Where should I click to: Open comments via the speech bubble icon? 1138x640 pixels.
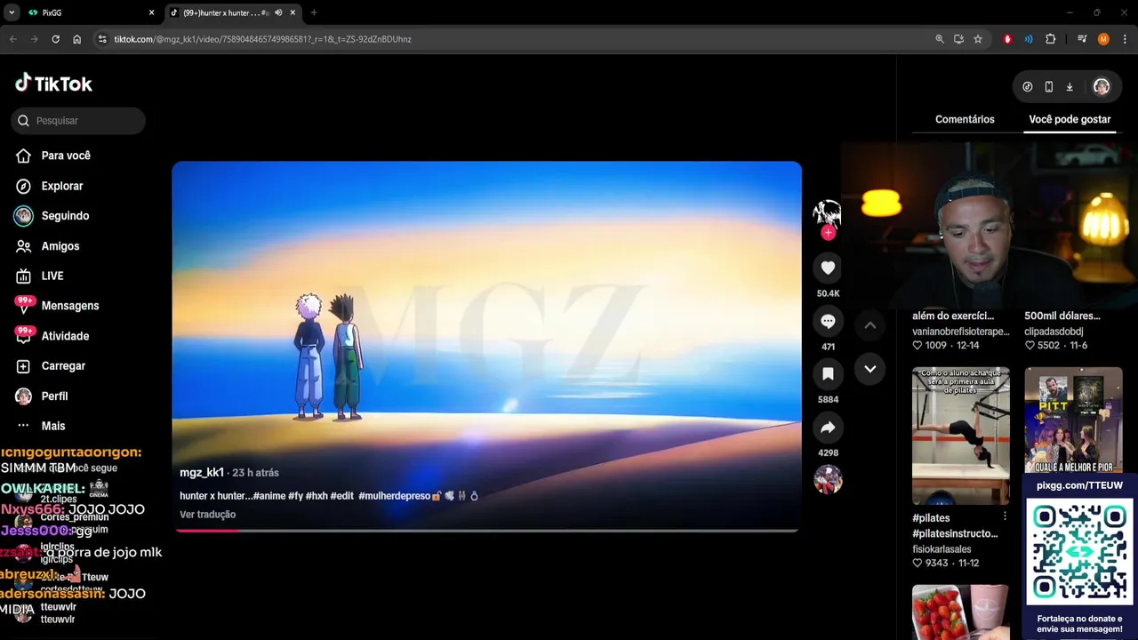[x=828, y=321]
